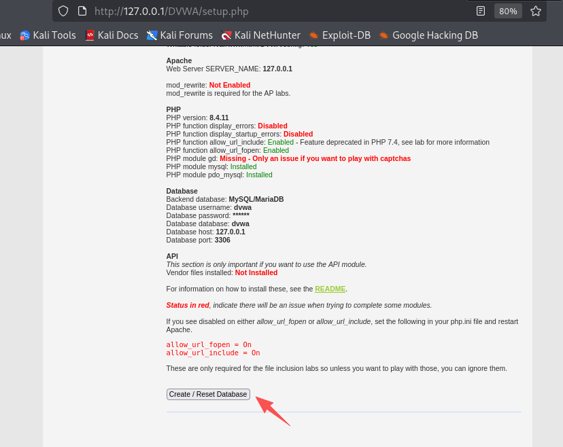Click the gd module 'Missing' warning text

pyautogui.click(x=315, y=158)
